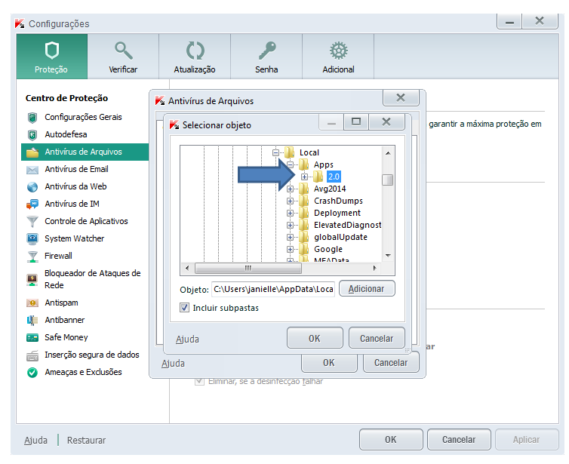
Task: Click OK in the Configurações window
Action: [391, 439]
